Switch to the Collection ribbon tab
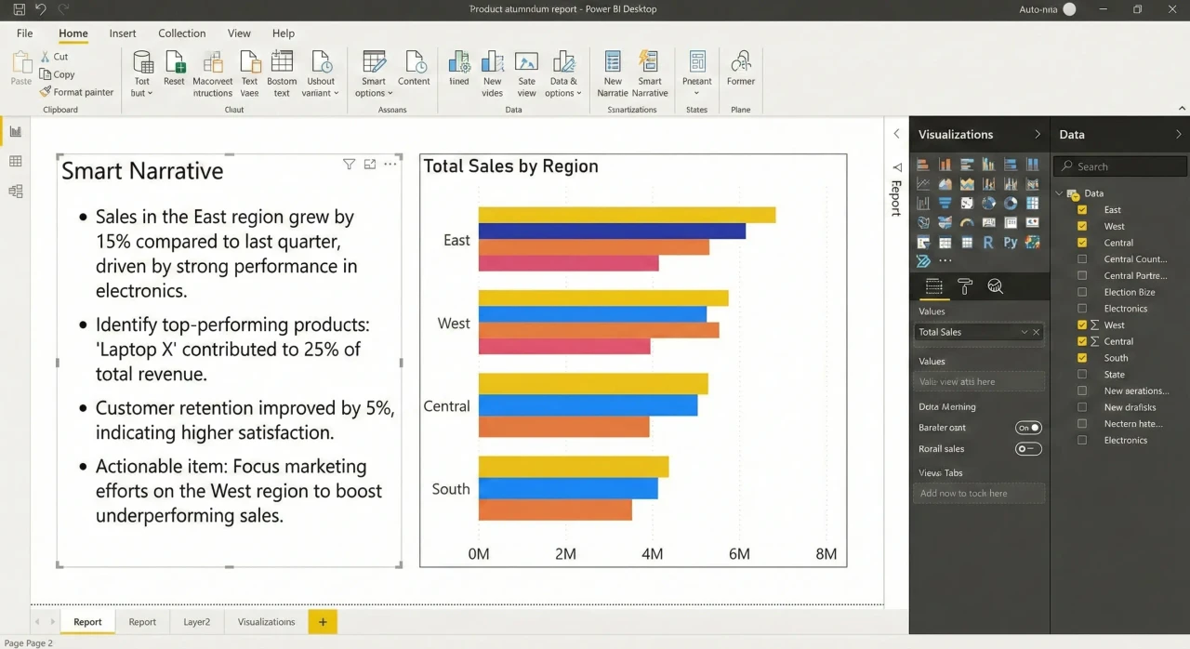 182,33
